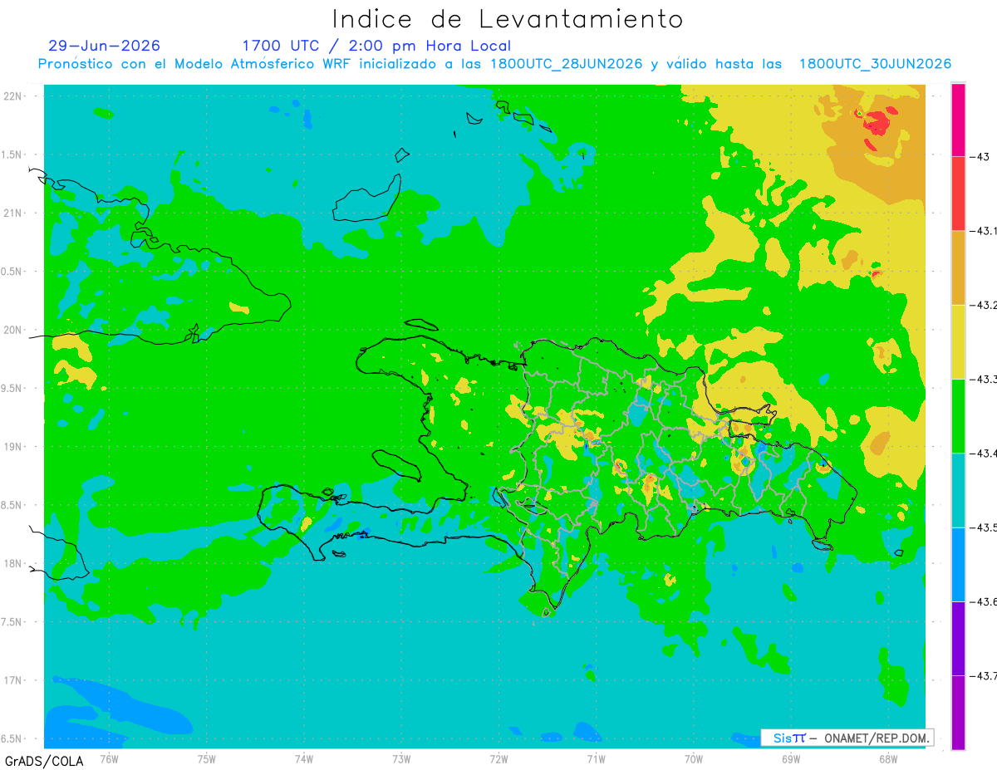Screen dimensions: 997x770
Task: Pick the cyan swatch below -43.4
Action: [x=958, y=489]
